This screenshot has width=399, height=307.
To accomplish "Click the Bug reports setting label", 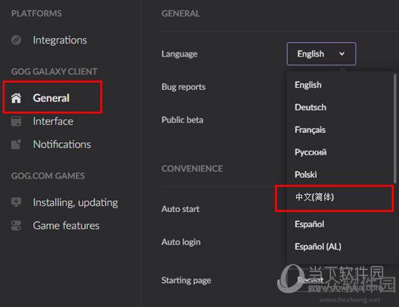I will (x=184, y=87).
